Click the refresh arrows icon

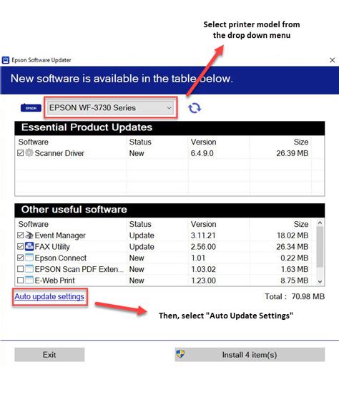pos(195,108)
